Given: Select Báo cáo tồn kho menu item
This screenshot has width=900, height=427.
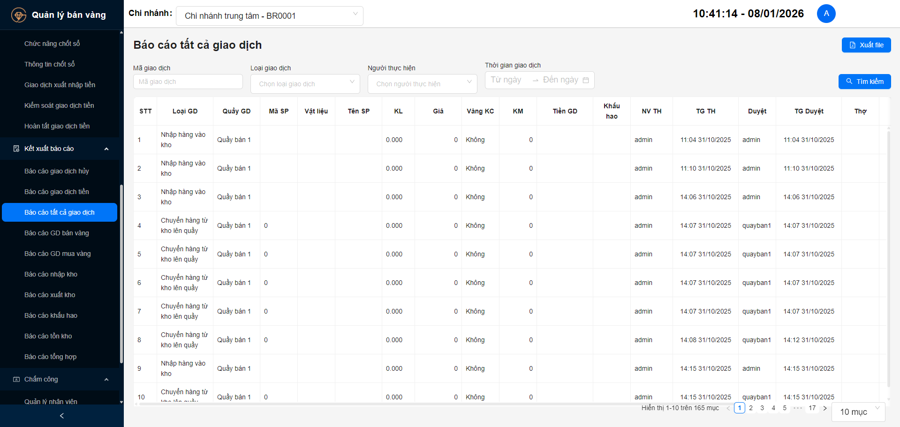Looking at the screenshot, I should pyautogui.click(x=48, y=336).
